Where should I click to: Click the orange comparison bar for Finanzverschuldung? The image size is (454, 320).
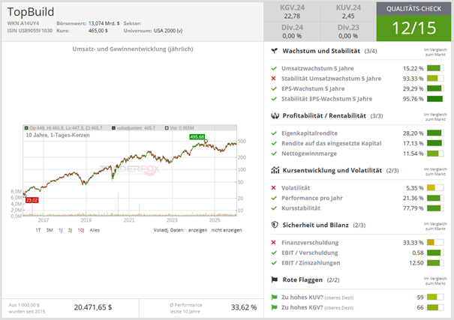435,243
